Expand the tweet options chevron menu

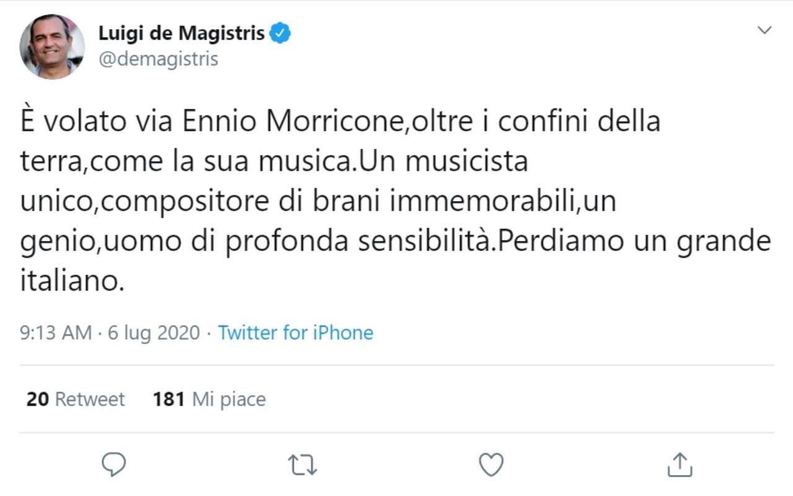pos(765,30)
